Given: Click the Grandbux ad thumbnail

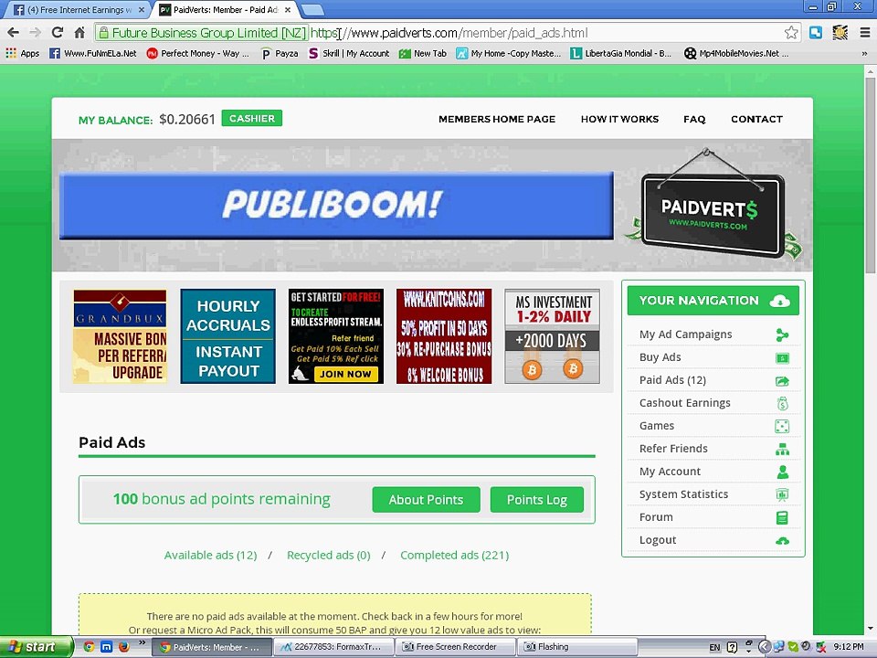Looking at the screenshot, I should [120, 336].
